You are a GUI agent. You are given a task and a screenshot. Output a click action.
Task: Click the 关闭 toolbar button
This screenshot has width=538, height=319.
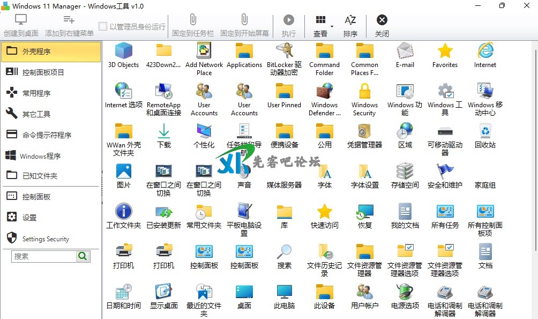click(382, 25)
